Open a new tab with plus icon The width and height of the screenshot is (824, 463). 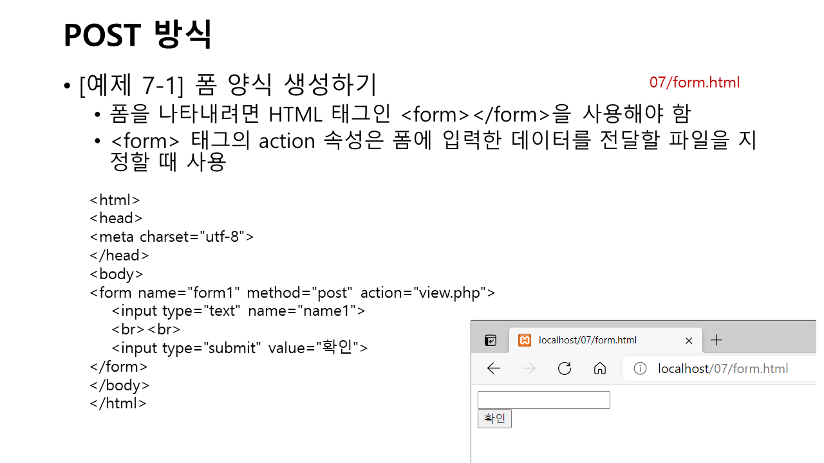point(716,340)
